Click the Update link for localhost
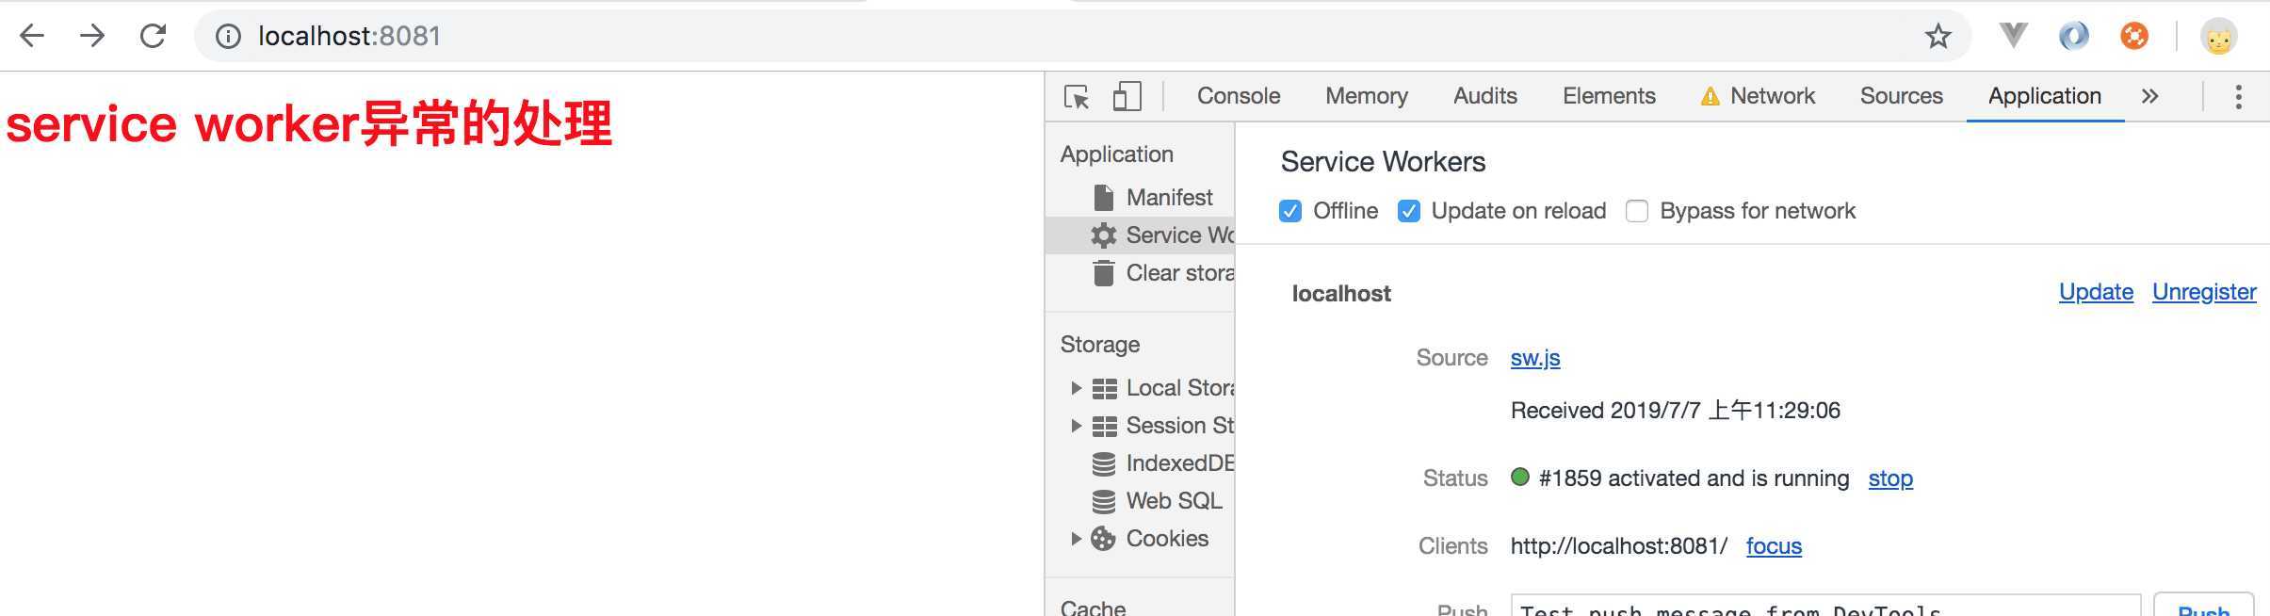Screen dimensions: 2270x616 coord(2096,292)
